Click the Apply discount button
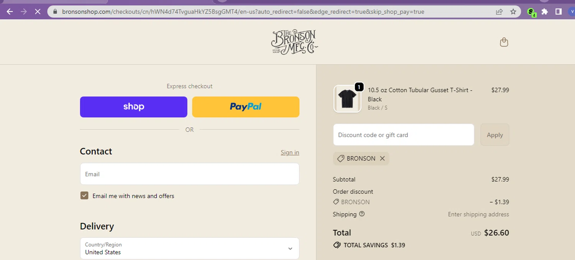The height and width of the screenshot is (260, 575). click(x=495, y=135)
